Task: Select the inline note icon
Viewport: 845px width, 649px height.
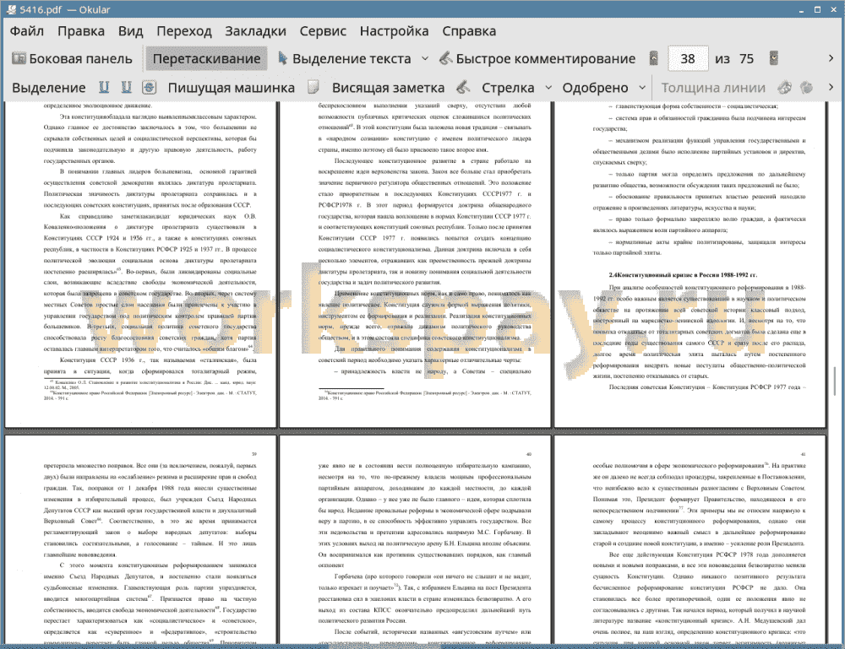Action: pyautogui.click(x=313, y=87)
